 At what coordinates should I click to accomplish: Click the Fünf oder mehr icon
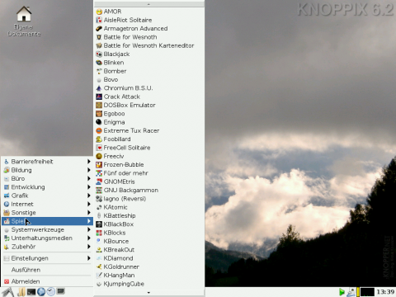99,173
